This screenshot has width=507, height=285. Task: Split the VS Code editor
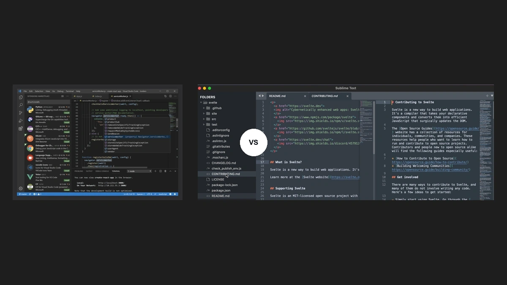pyautogui.click(x=170, y=96)
